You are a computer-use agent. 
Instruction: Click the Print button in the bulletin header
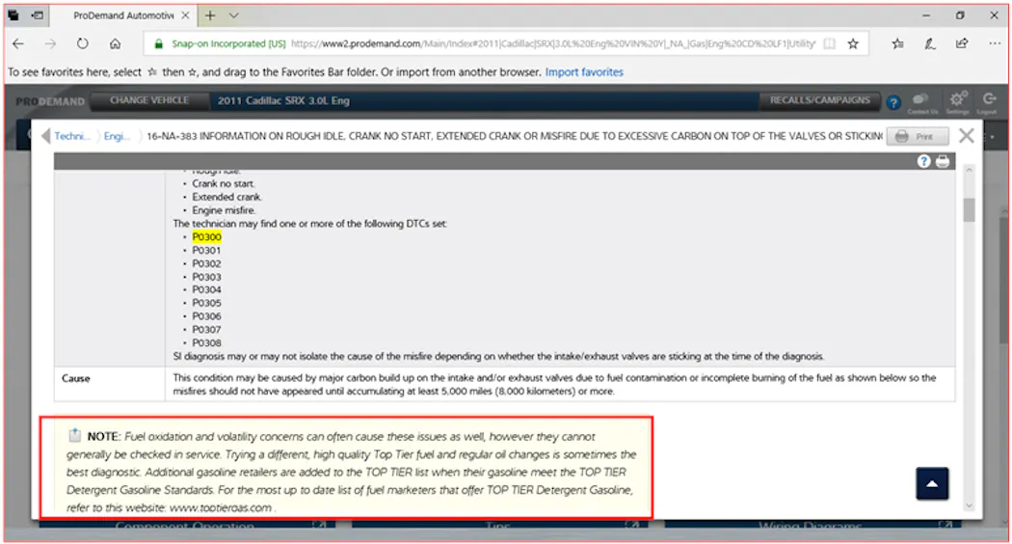[x=918, y=136]
